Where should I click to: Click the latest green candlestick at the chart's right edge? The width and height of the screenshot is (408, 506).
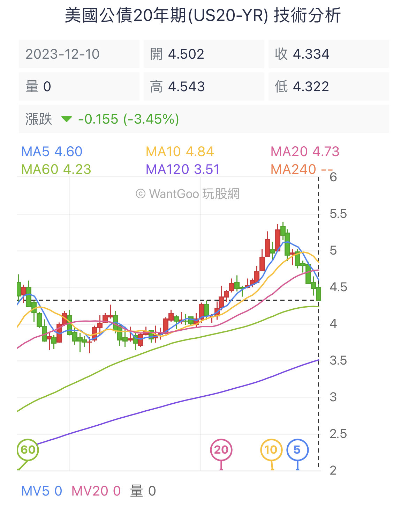pyautogui.click(x=318, y=293)
